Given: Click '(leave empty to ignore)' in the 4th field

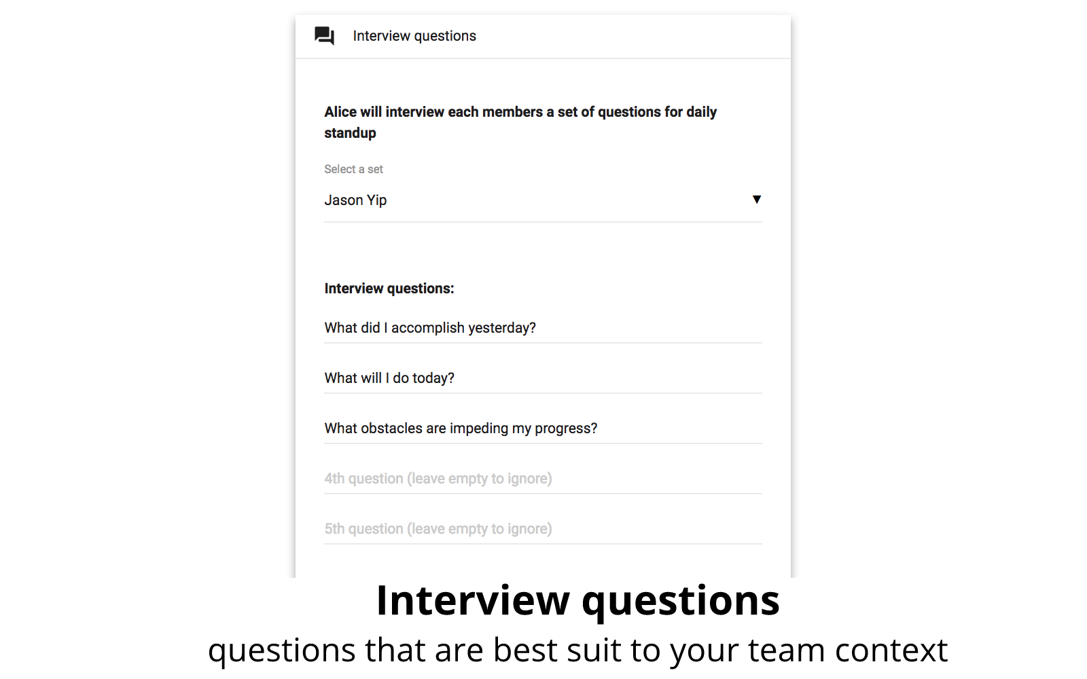Looking at the screenshot, I should pyautogui.click(x=479, y=479).
